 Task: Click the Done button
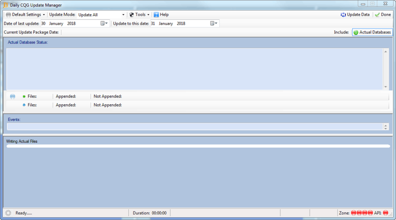(x=383, y=15)
